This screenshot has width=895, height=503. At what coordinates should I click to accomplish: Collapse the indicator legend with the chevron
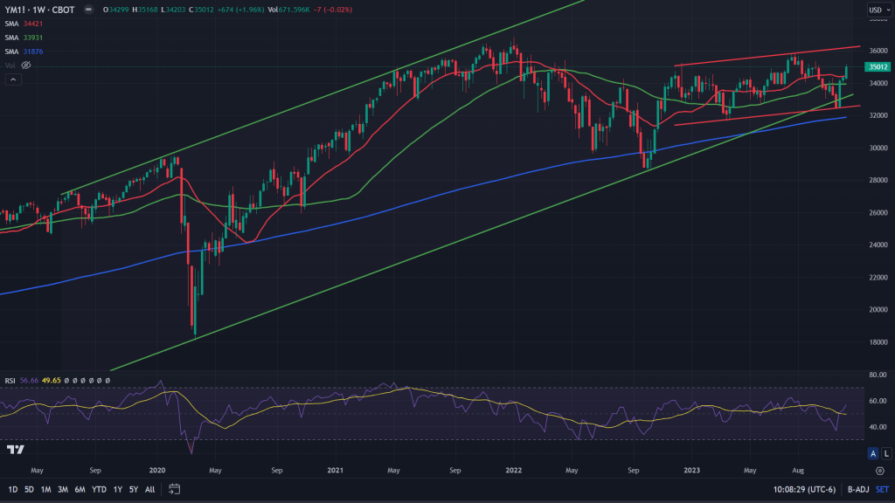13,79
